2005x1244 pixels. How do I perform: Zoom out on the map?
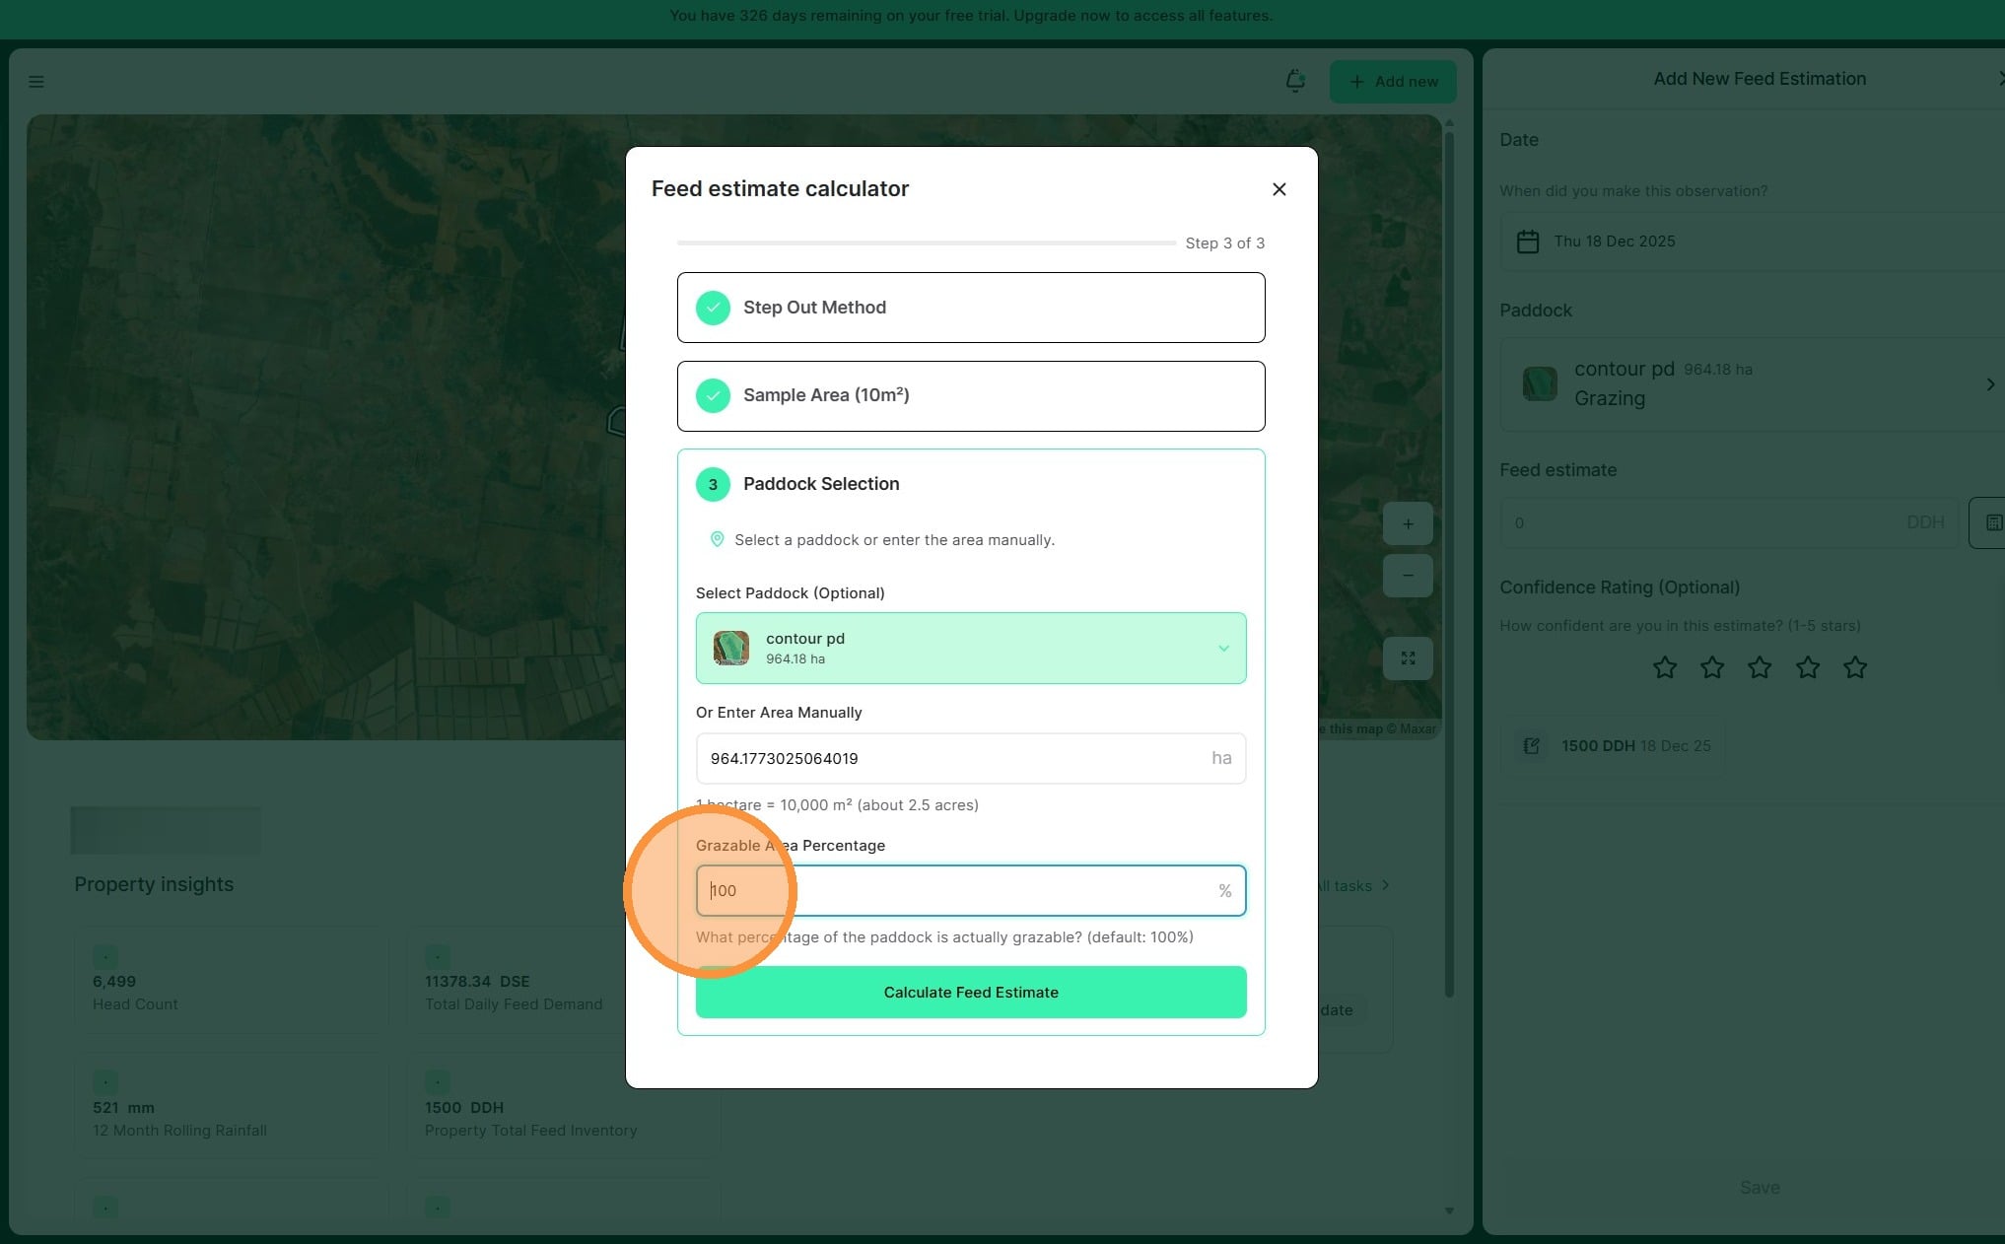coord(1408,576)
